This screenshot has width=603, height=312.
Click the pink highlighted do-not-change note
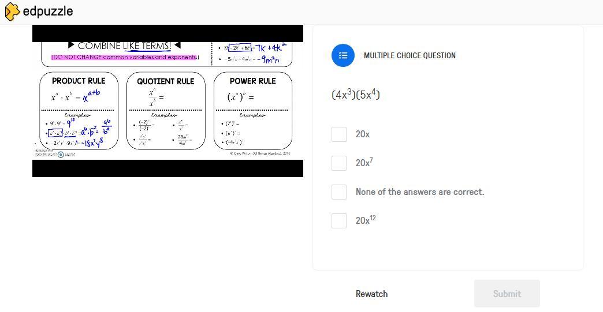pos(125,57)
